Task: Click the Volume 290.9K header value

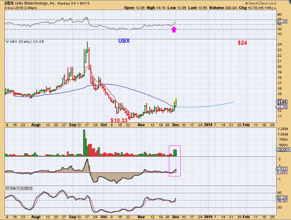Action: pyautogui.click(x=223, y=8)
